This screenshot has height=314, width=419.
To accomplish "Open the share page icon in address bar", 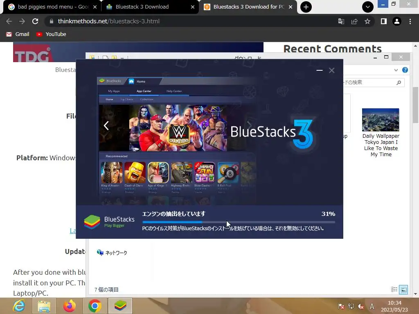I will click(x=354, y=21).
